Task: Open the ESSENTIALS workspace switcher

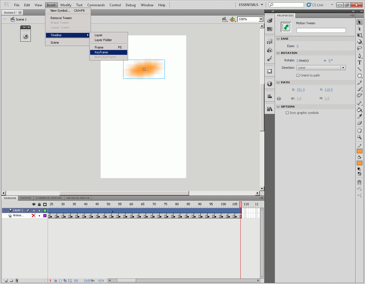Action: click(251, 5)
